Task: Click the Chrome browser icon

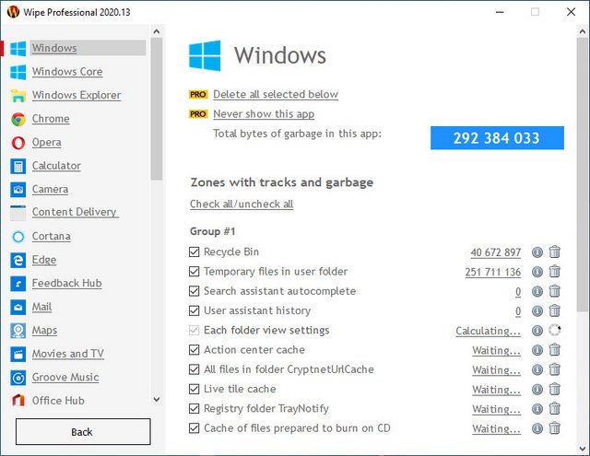Action: 18,119
